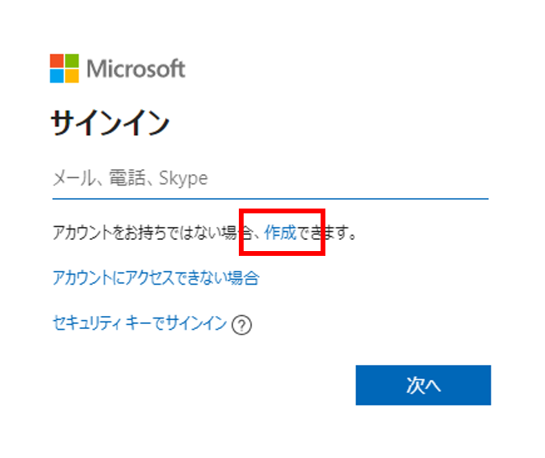Follow the 作成 link to create account
This screenshot has height=458, width=545.
pyautogui.click(x=280, y=233)
